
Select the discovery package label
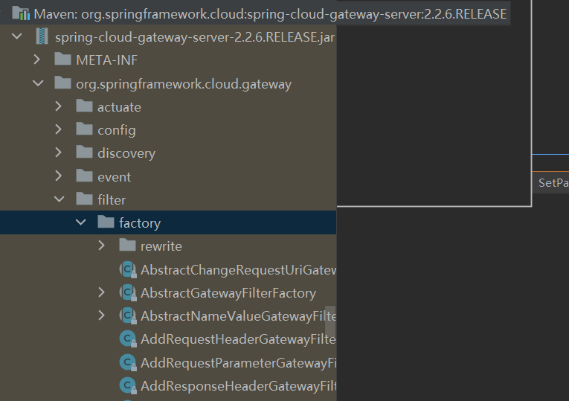pos(126,153)
